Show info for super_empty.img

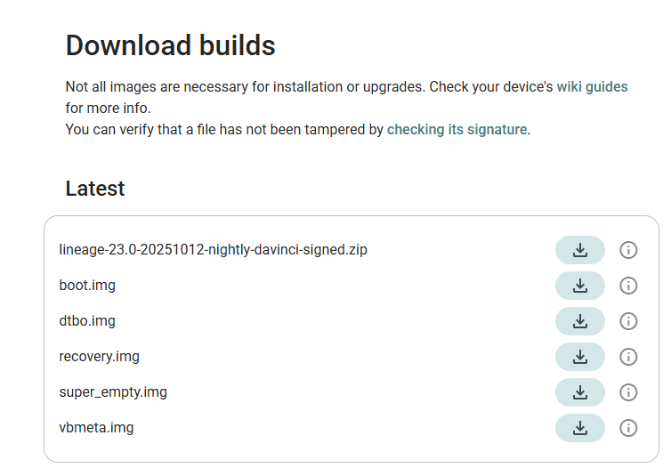pos(628,392)
